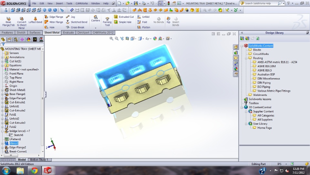The image size is (310, 175).
Task: Open the Motion Study 1 tab
Action: [x=39, y=160]
